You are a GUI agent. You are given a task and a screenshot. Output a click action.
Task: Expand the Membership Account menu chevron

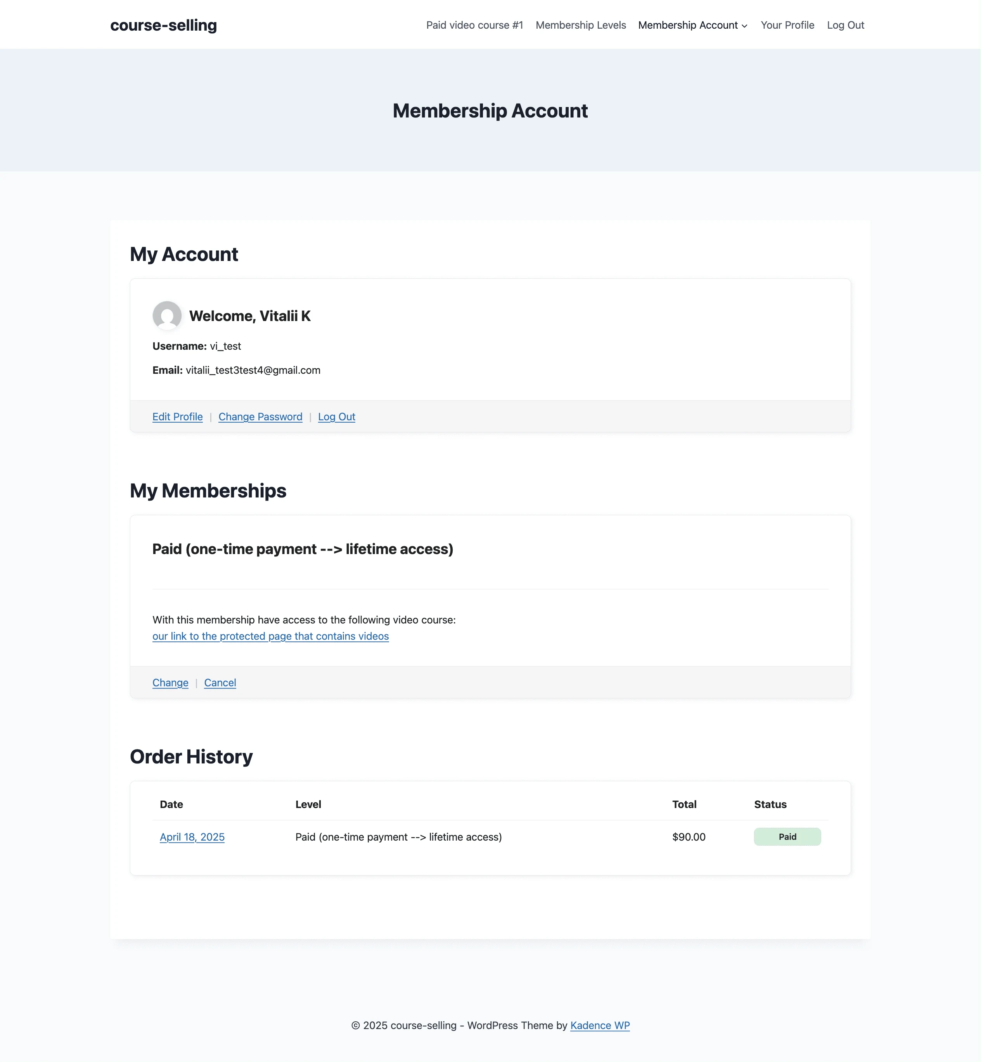pos(745,26)
